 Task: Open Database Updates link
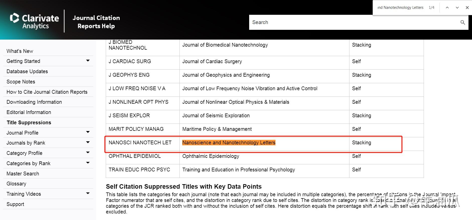[x=27, y=71]
